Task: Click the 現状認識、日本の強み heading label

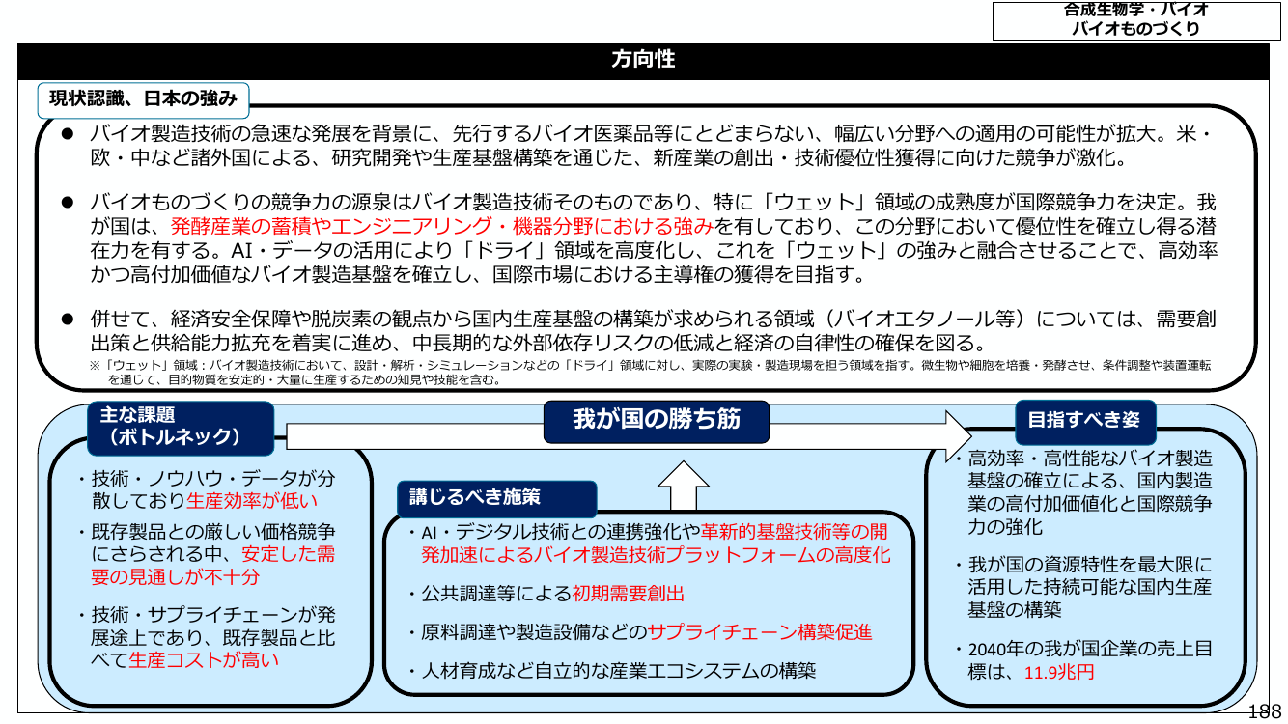Action: click(143, 97)
